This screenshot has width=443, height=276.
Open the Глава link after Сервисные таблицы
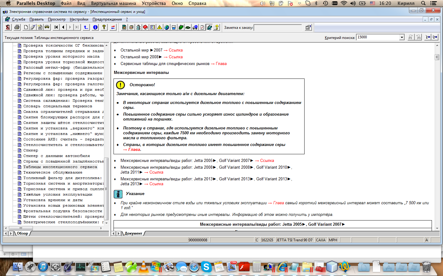[221, 64]
